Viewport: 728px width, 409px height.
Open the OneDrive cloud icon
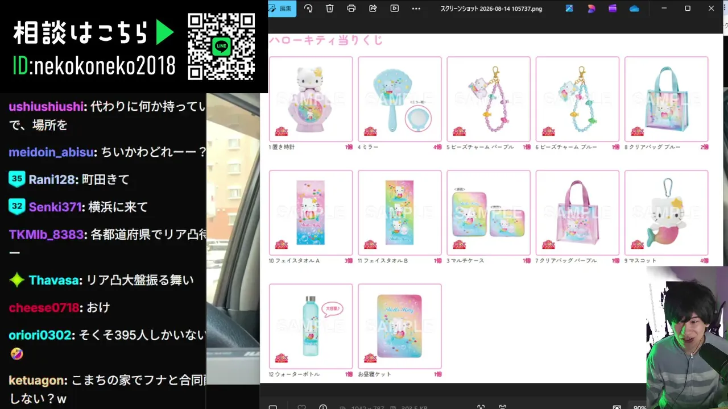pos(634,9)
